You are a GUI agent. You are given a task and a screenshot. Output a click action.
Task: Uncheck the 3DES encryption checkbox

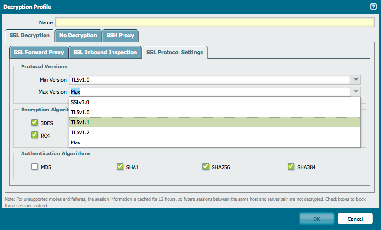point(34,122)
